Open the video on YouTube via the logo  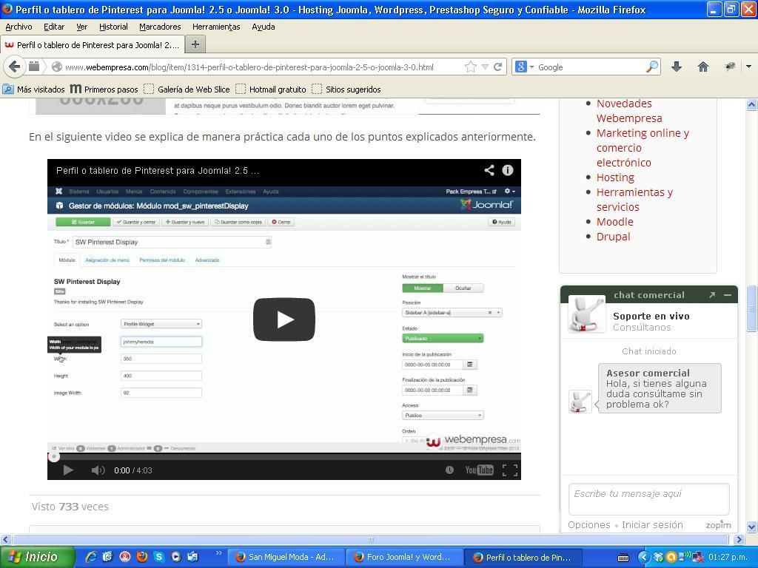(479, 470)
